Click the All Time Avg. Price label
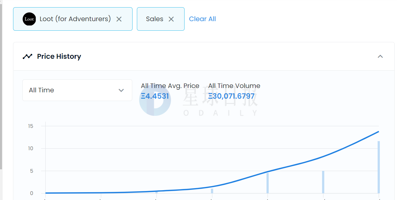 [x=170, y=86]
